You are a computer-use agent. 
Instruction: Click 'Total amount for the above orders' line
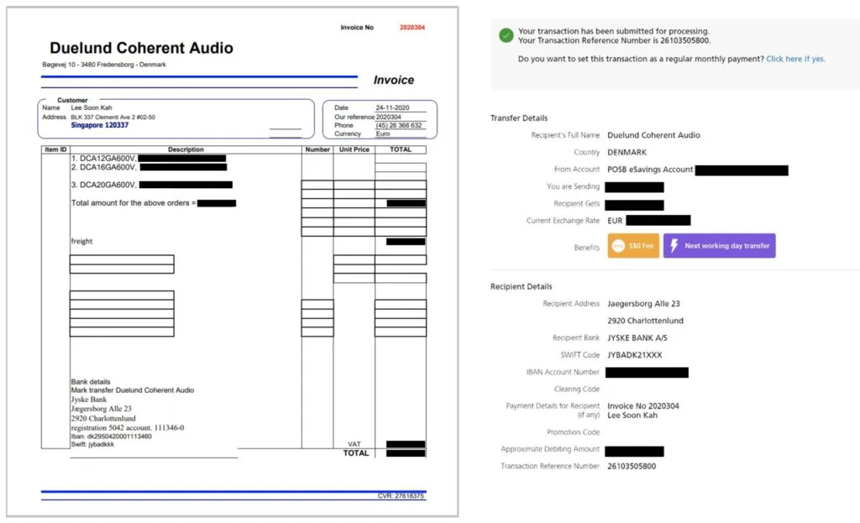(x=134, y=203)
